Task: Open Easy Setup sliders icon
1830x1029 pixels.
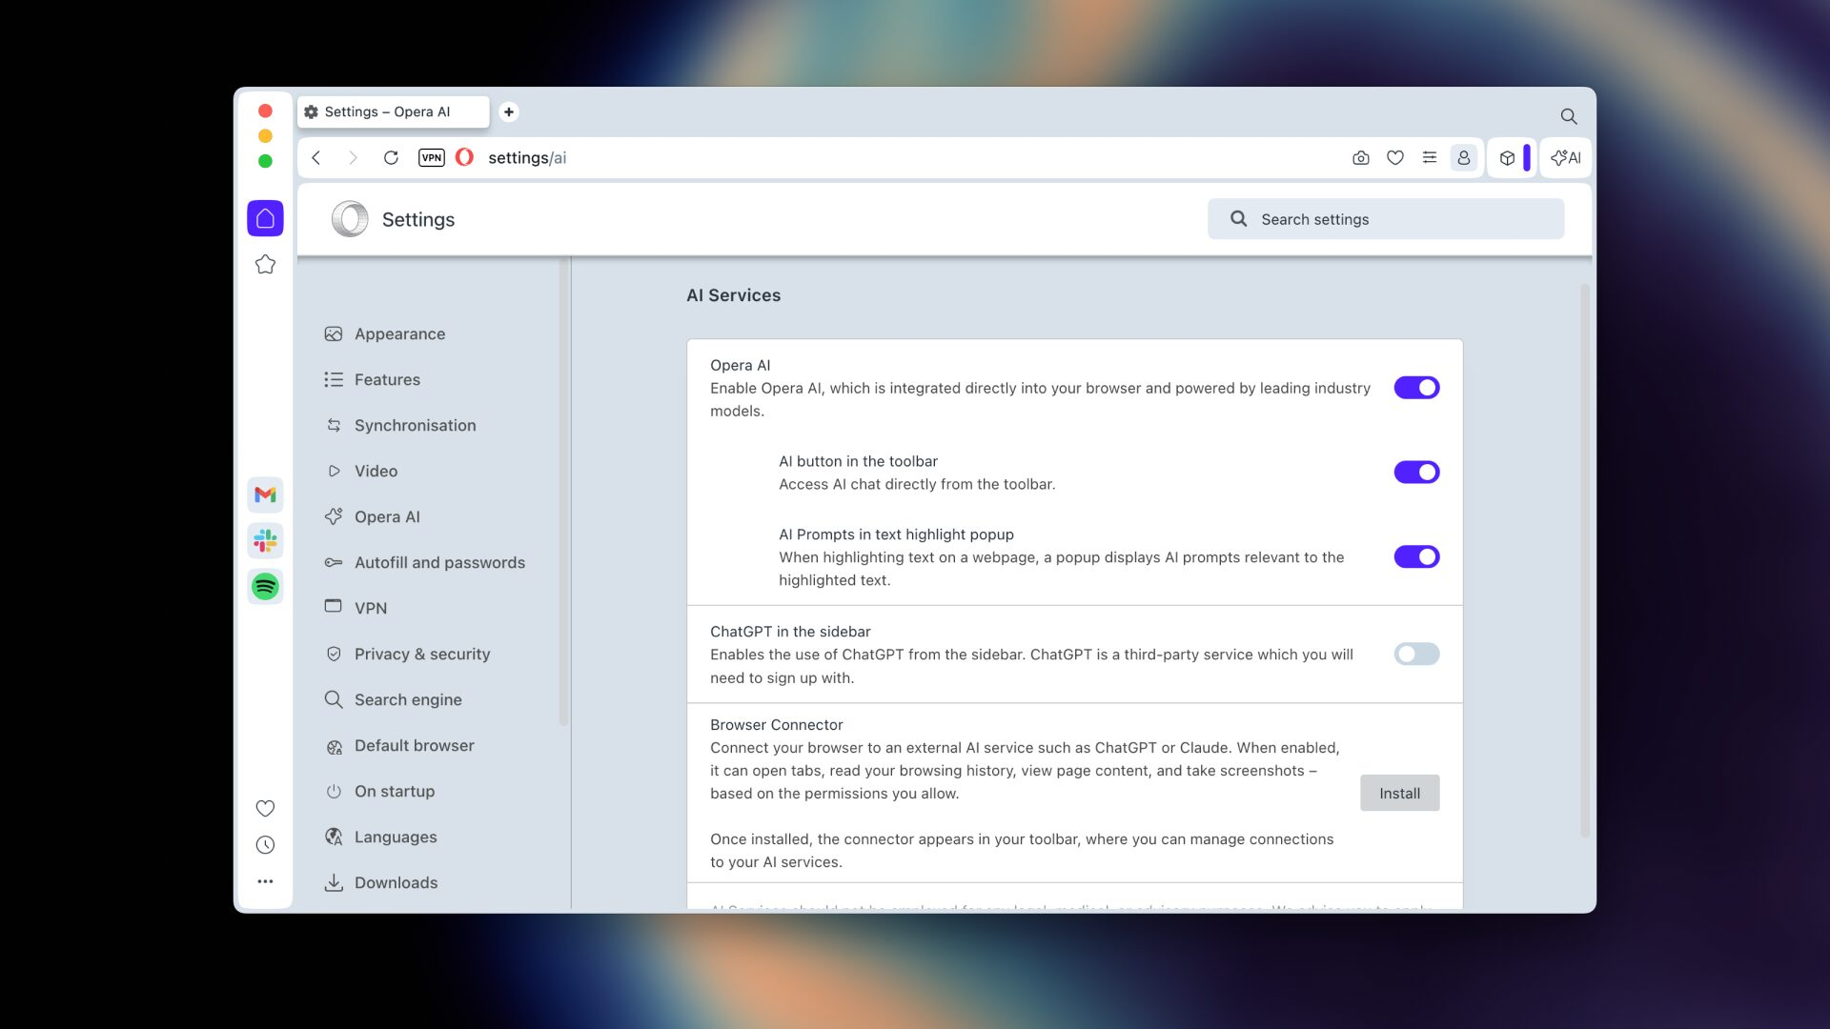Action: (x=1430, y=157)
